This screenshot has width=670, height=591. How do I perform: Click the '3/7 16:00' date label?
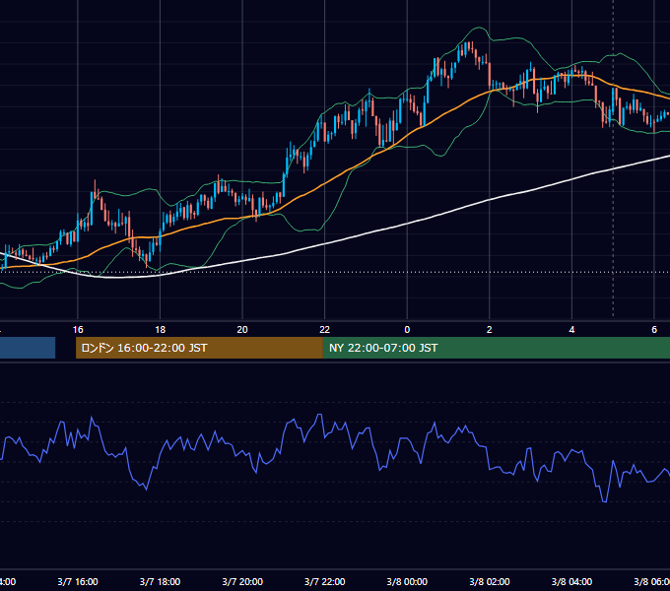tap(78, 581)
